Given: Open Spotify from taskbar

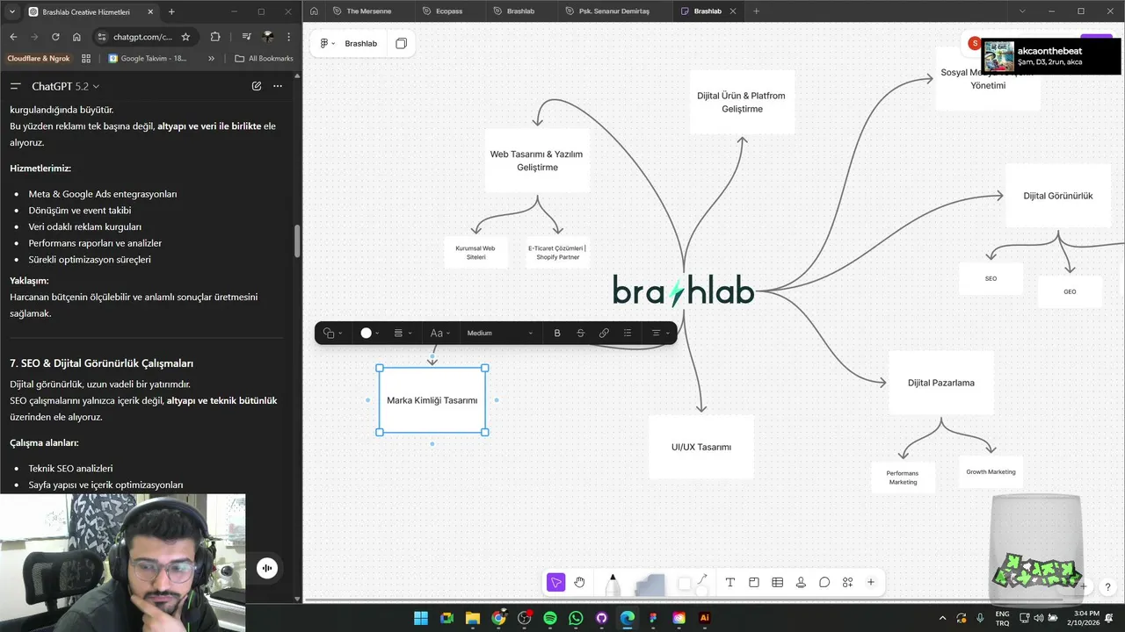Looking at the screenshot, I should pyautogui.click(x=550, y=618).
